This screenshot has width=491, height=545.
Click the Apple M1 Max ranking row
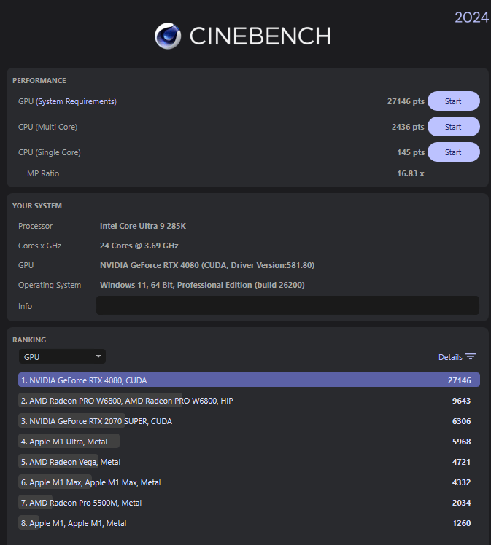coord(90,482)
